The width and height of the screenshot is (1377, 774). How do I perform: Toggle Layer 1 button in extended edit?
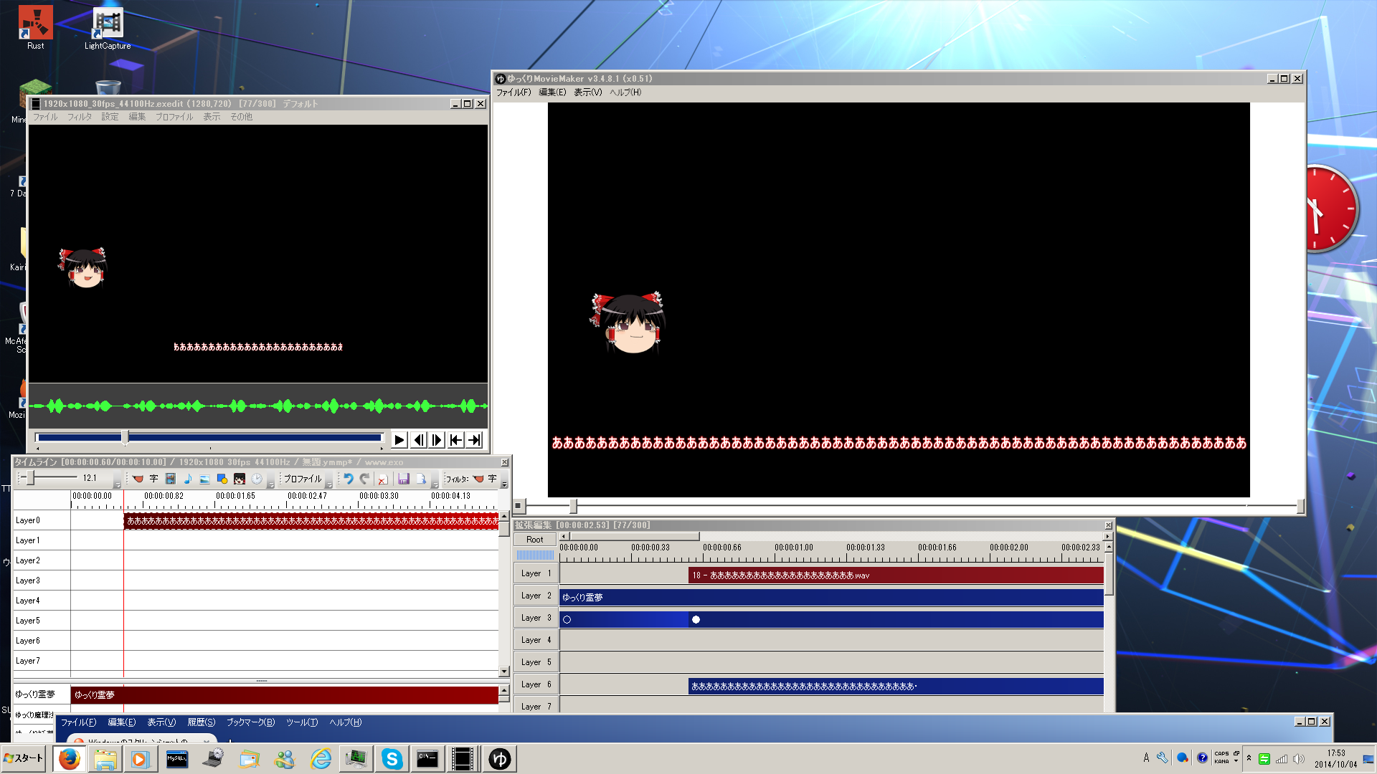tap(536, 573)
